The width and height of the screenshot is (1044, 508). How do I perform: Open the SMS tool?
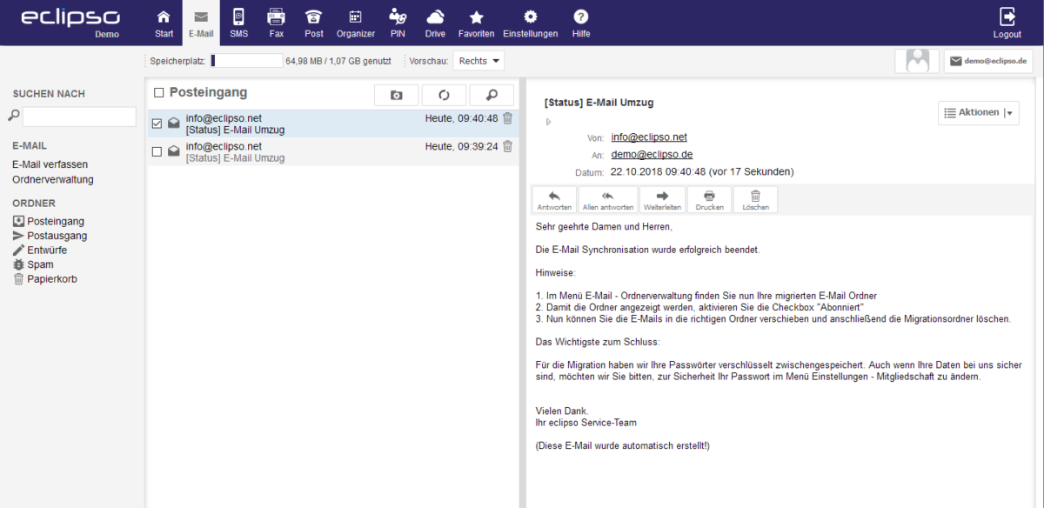[238, 22]
